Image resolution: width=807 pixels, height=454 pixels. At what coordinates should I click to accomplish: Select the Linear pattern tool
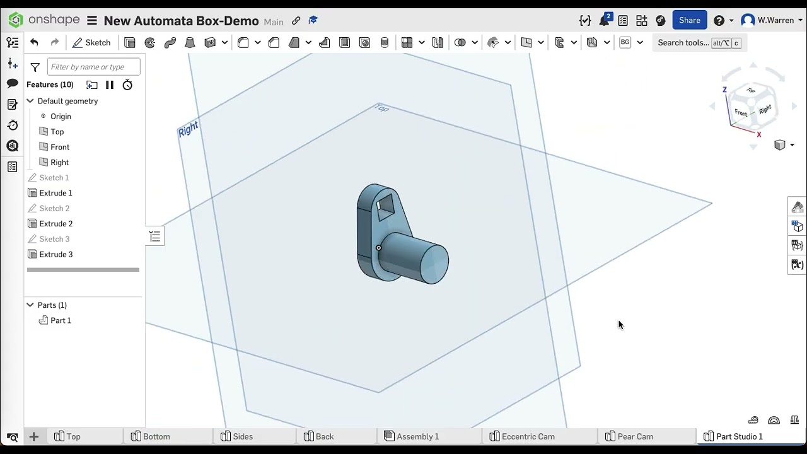point(407,42)
